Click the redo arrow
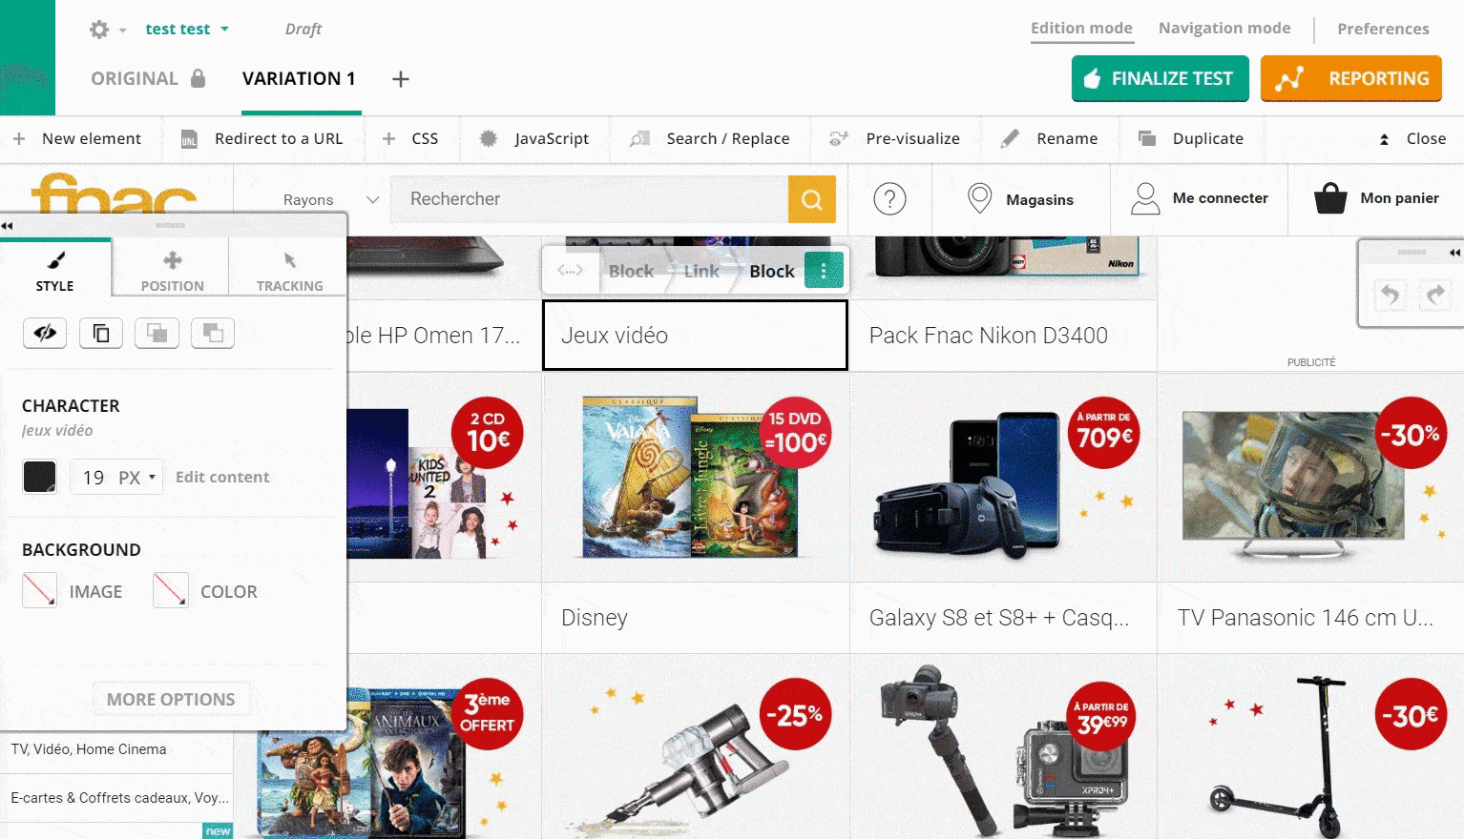The height and width of the screenshot is (839, 1464). [1434, 295]
